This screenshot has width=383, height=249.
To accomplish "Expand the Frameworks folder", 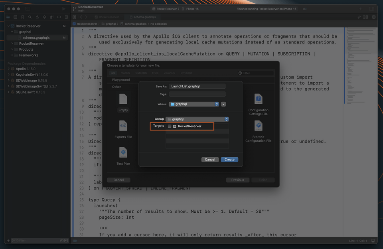I will click(12, 55).
